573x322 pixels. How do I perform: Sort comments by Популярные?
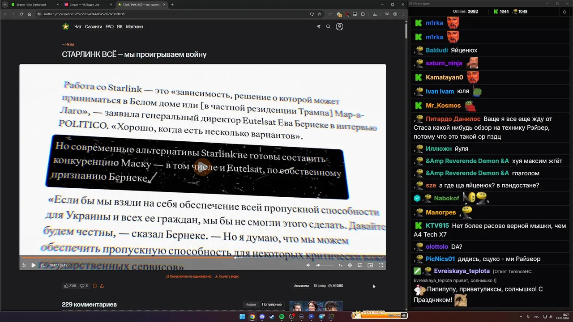(272, 305)
